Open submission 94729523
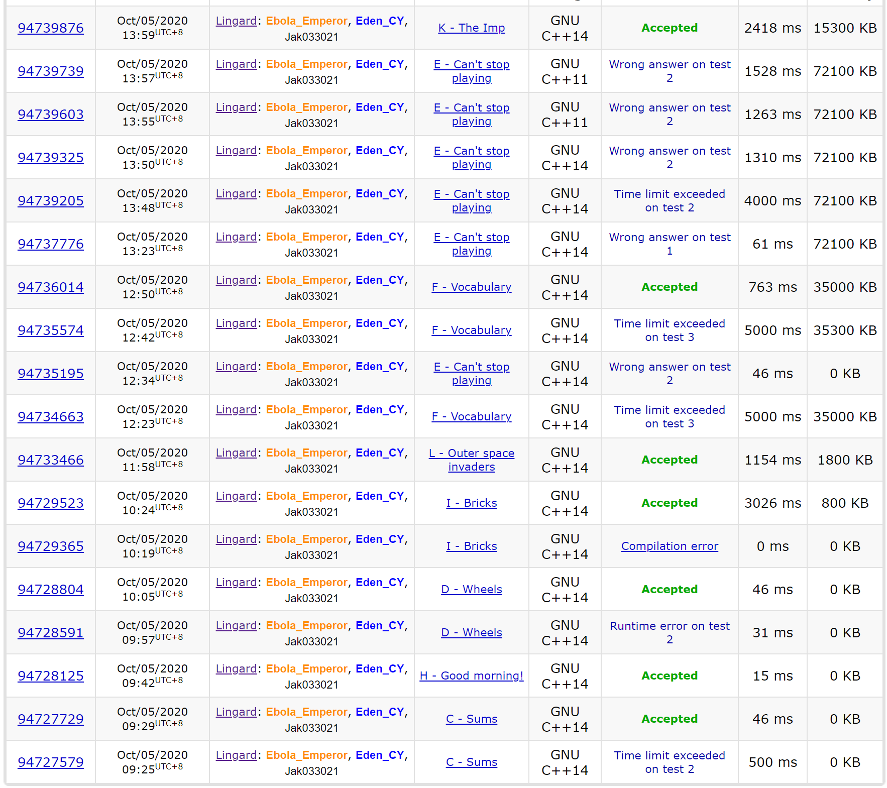This screenshot has height=788, width=887. (51, 503)
